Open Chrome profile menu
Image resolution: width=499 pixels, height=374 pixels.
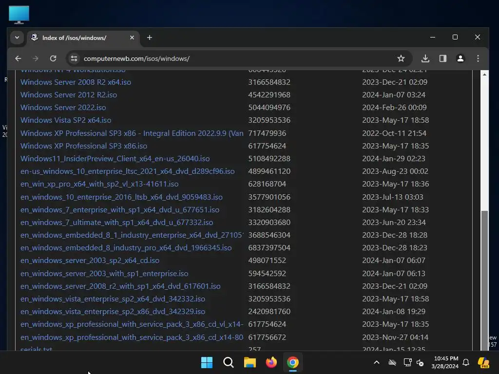(x=460, y=58)
